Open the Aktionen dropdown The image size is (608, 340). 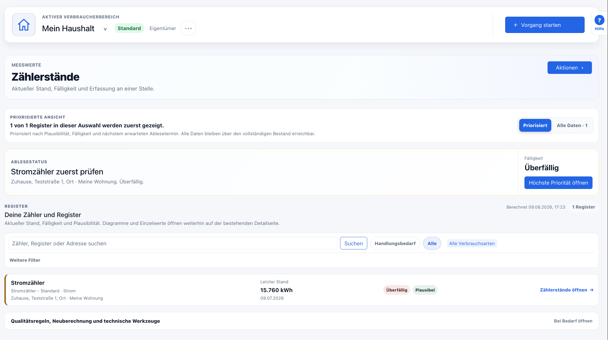point(569,68)
